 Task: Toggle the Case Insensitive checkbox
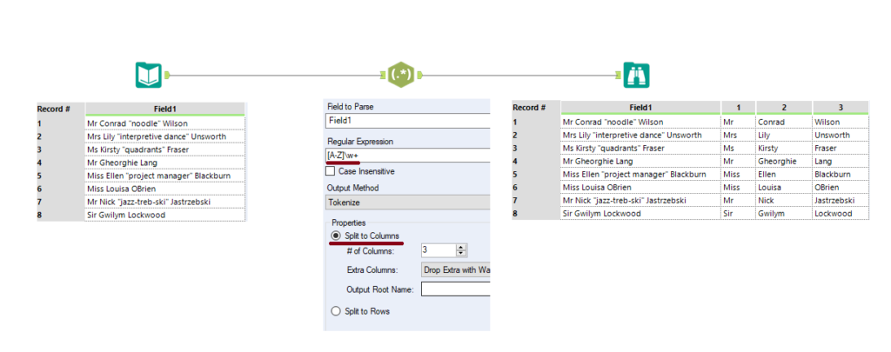click(x=332, y=171)
